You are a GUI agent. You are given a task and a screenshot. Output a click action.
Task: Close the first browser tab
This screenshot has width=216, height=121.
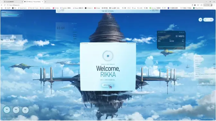pyautogui.click(x=22, y=2)
